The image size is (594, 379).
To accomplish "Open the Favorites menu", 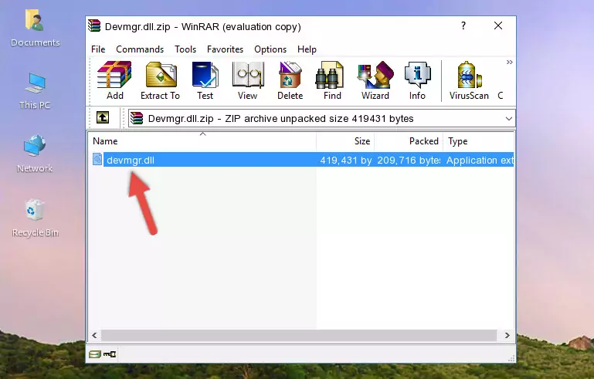I will pyautogui.click(x=225, y=49).
